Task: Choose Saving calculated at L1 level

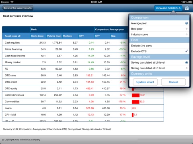Action: pyautogui.click(x=159, y=68)
